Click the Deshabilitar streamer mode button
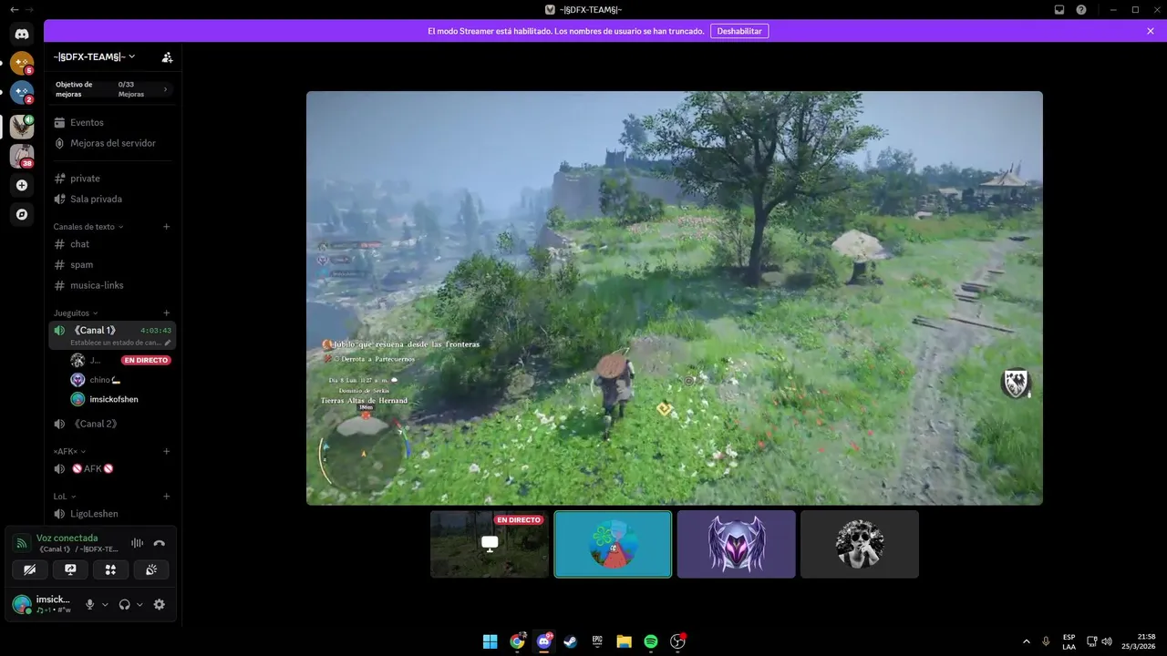 pos(739,31)
